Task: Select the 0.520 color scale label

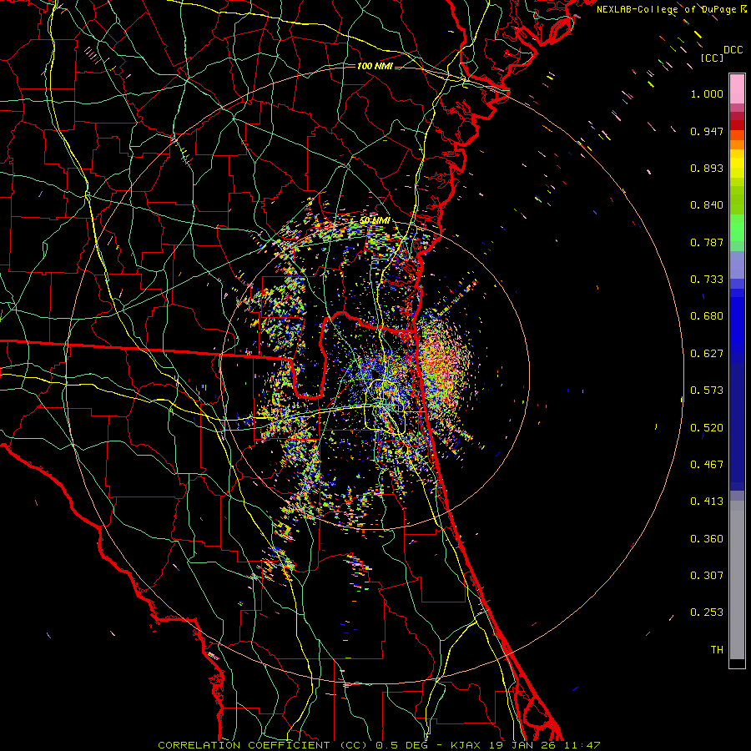Action: tap(707, 428)
